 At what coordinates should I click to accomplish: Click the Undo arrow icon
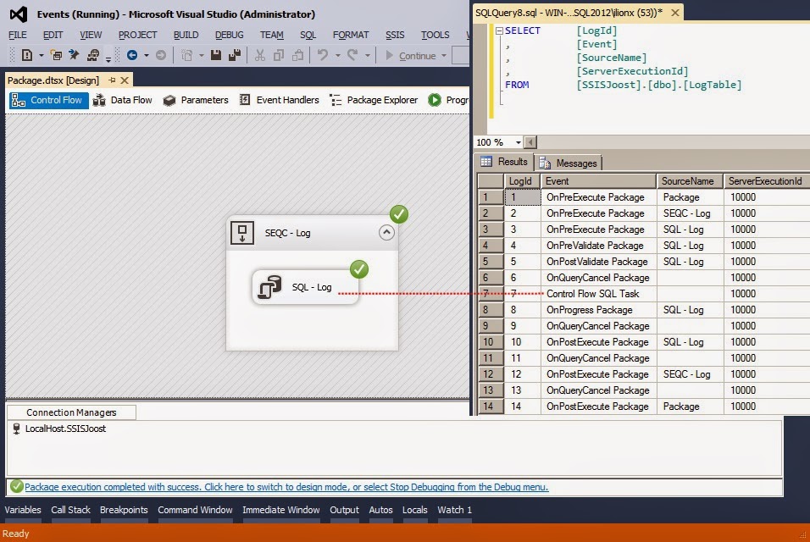click(x=323, y=55)
